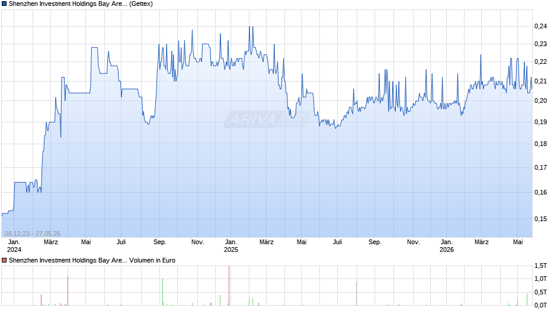Click the volume axis label 1,0T
The height and width of the screenshot is (311, 557).
[540, 278]
